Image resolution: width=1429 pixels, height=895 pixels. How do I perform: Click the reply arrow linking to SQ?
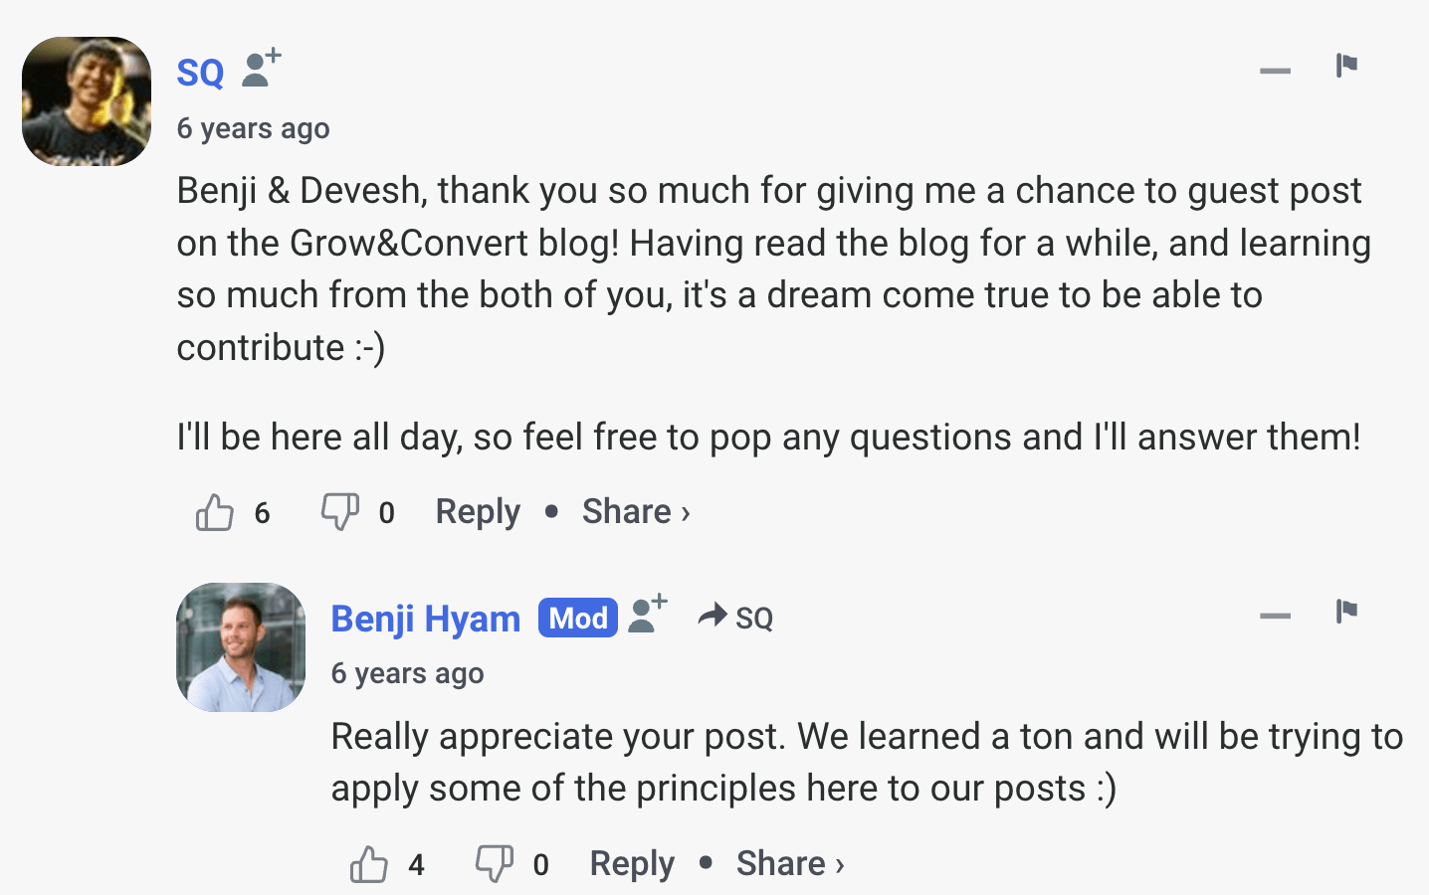pos(712,617)
